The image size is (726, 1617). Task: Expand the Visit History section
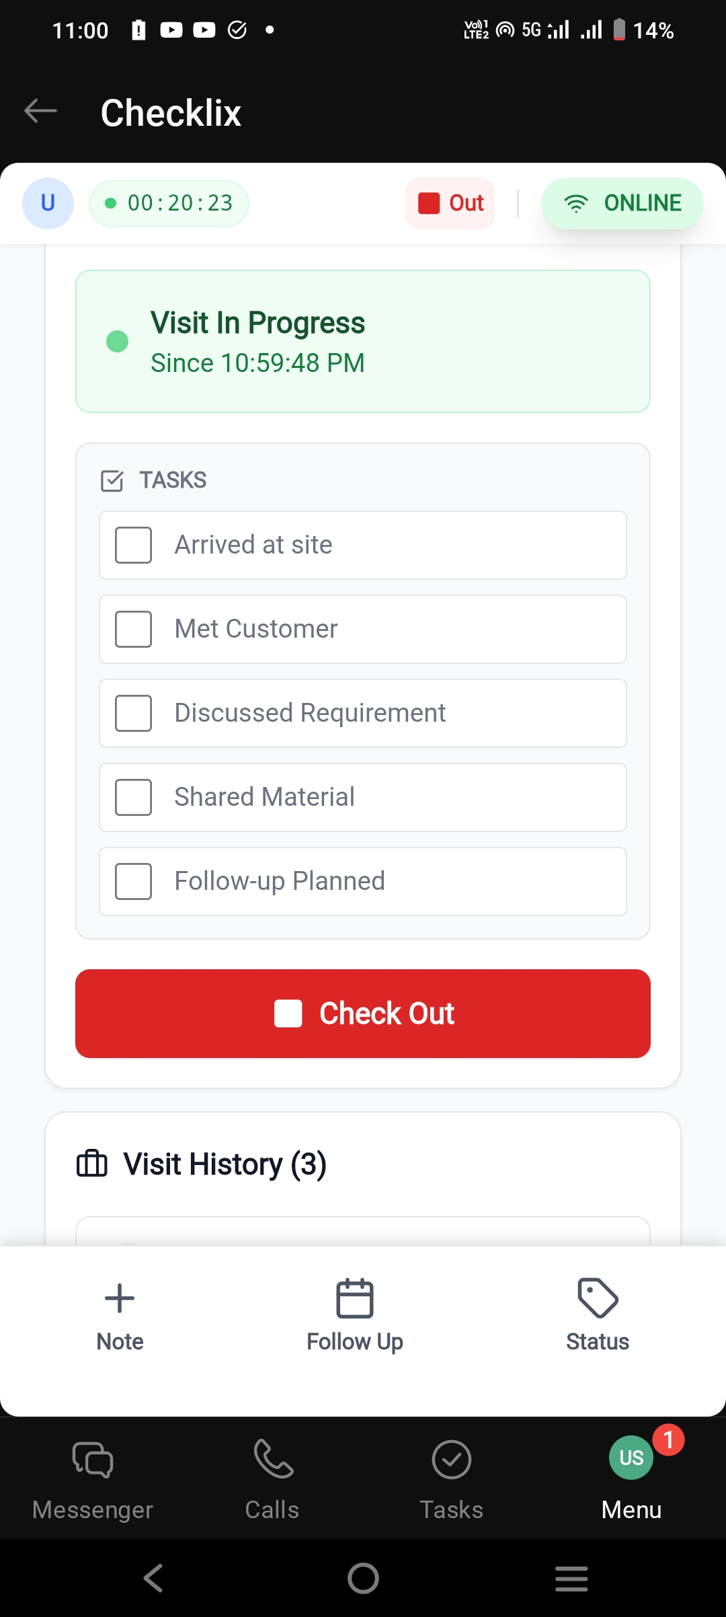[x=225, y=1164]
